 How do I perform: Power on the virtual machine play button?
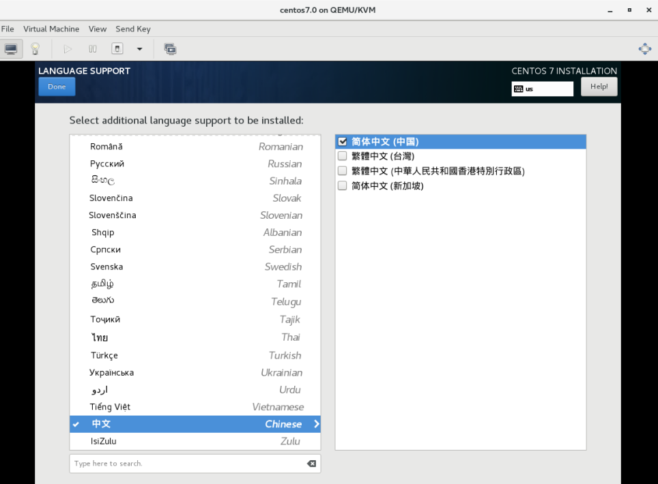[x=68, y=49]
